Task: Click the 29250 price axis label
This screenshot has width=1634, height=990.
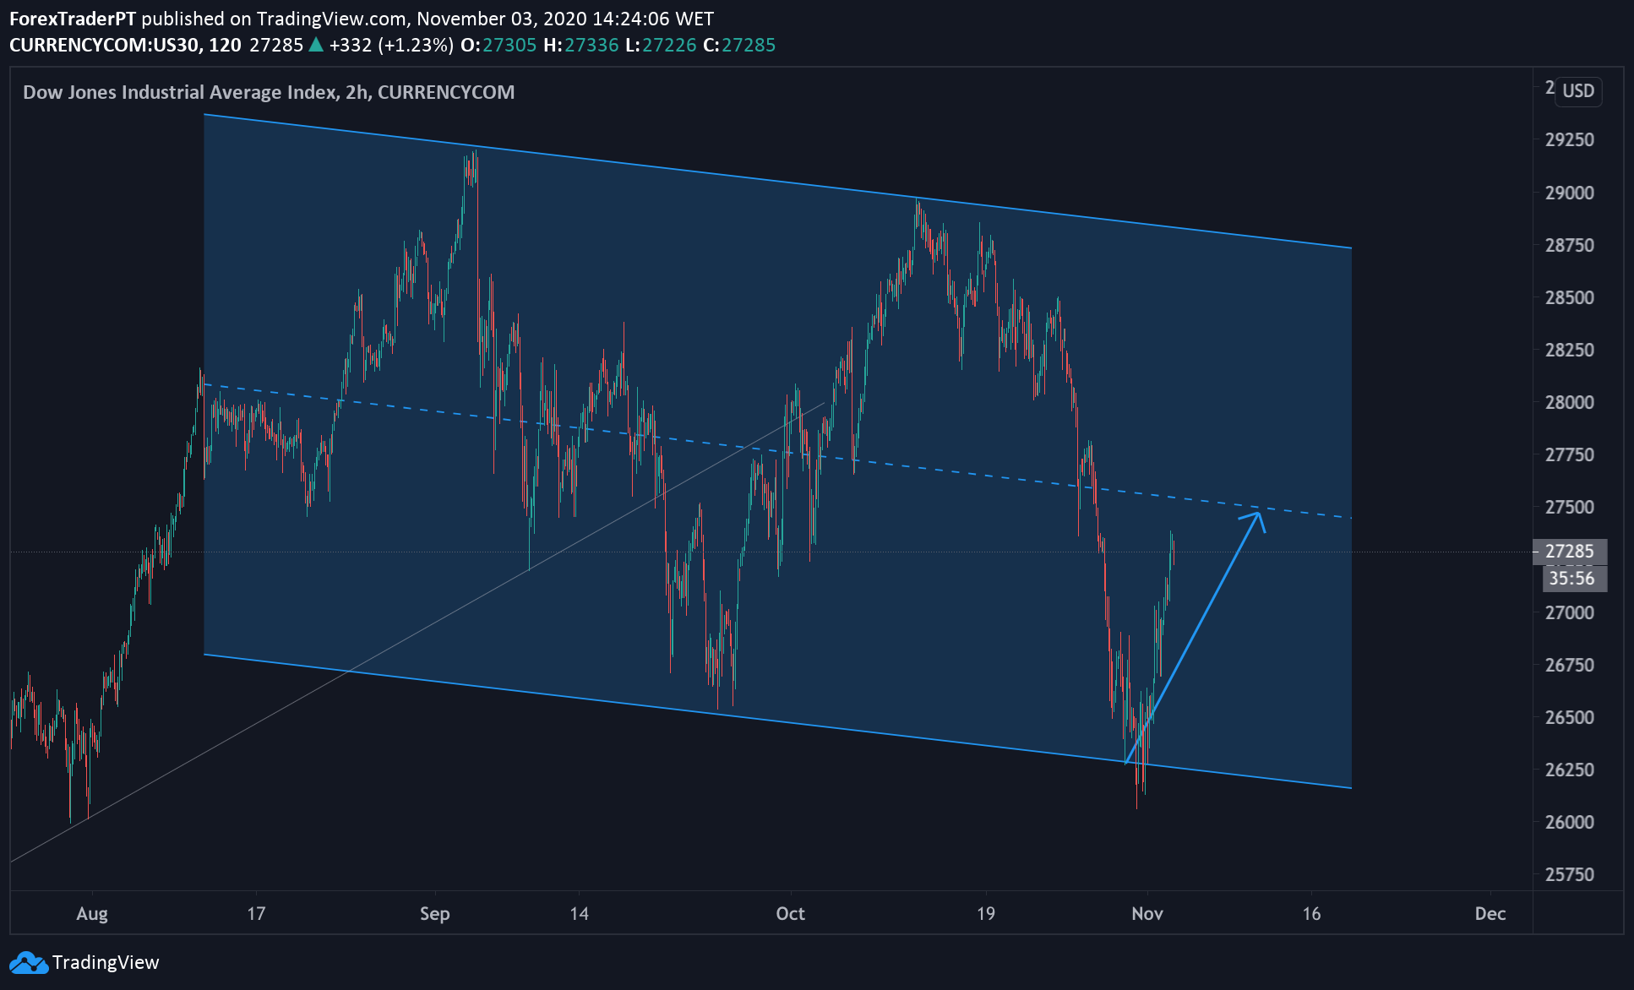Action: pyautogui.click(x=1569, y=140)
